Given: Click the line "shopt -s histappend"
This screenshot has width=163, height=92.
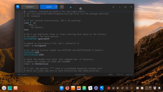Looking at the screenshot, I should point(35,46).
